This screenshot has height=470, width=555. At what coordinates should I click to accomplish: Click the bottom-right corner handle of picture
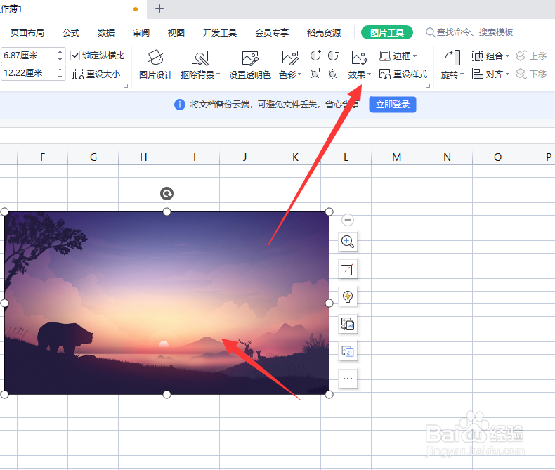(329, 395)
